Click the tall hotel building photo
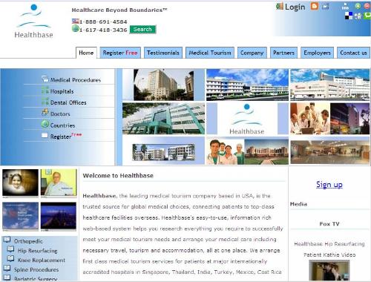 (163, 85)
